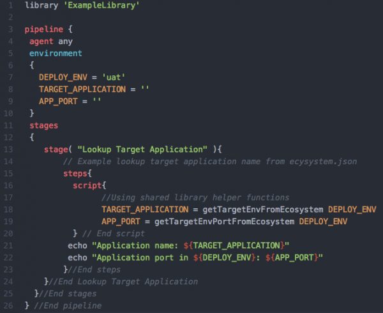Viewport: 383px width, 313px height.
Task: Click the End stages comment
Action: pyautogui.click(x=68, y=294)
